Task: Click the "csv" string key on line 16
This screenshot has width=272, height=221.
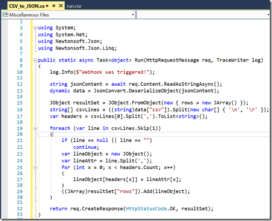Action: [157, 109]
